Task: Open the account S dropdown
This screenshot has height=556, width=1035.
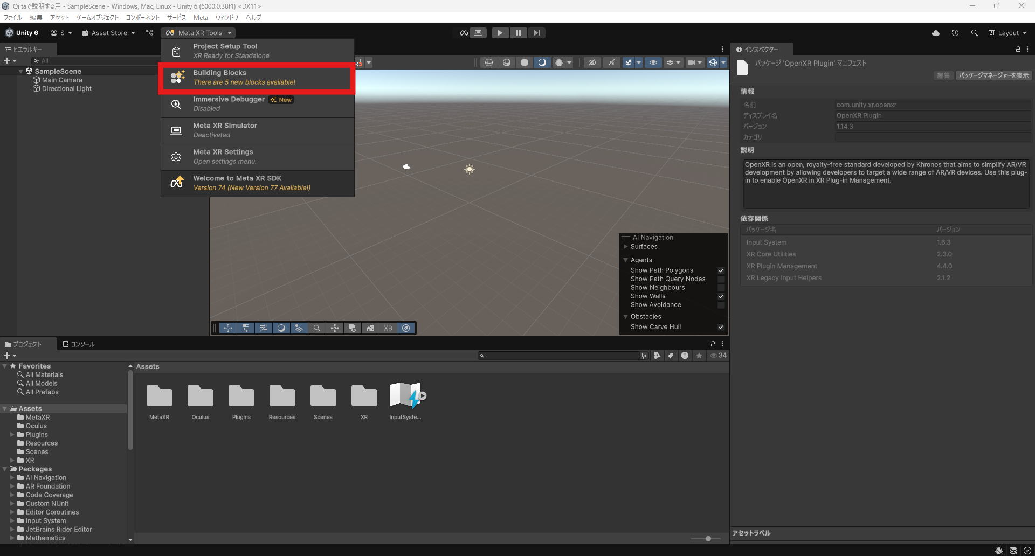Action: (61, 33)
